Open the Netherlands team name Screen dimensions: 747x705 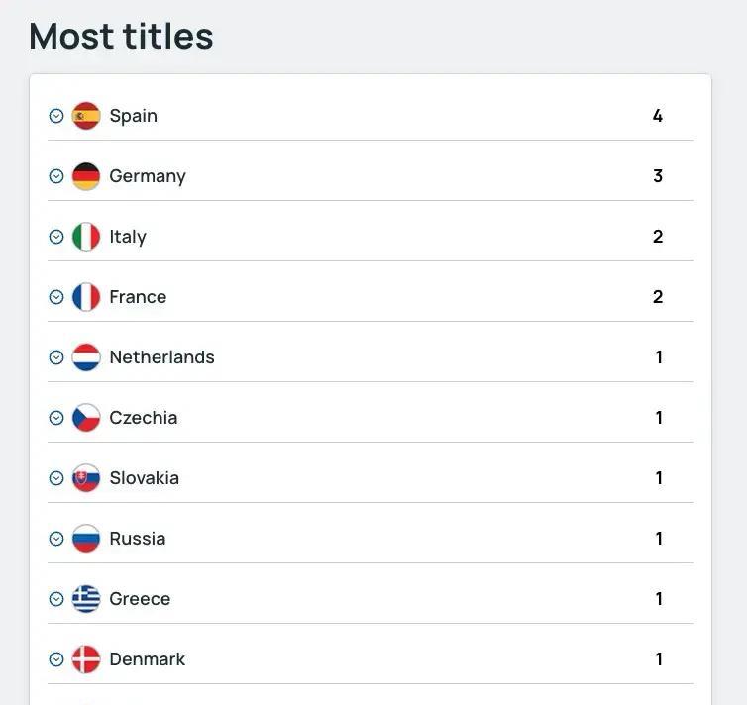(161, 357)
